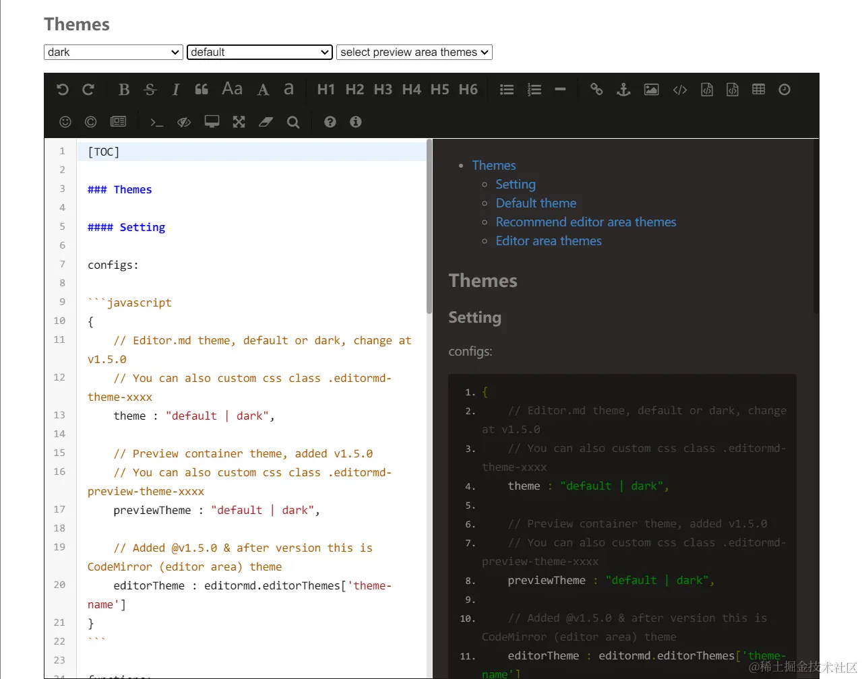Viewport: 862px width, 679px height.
Task: Open full preview HTML monitor icon
Action: (x=212, y=122)
